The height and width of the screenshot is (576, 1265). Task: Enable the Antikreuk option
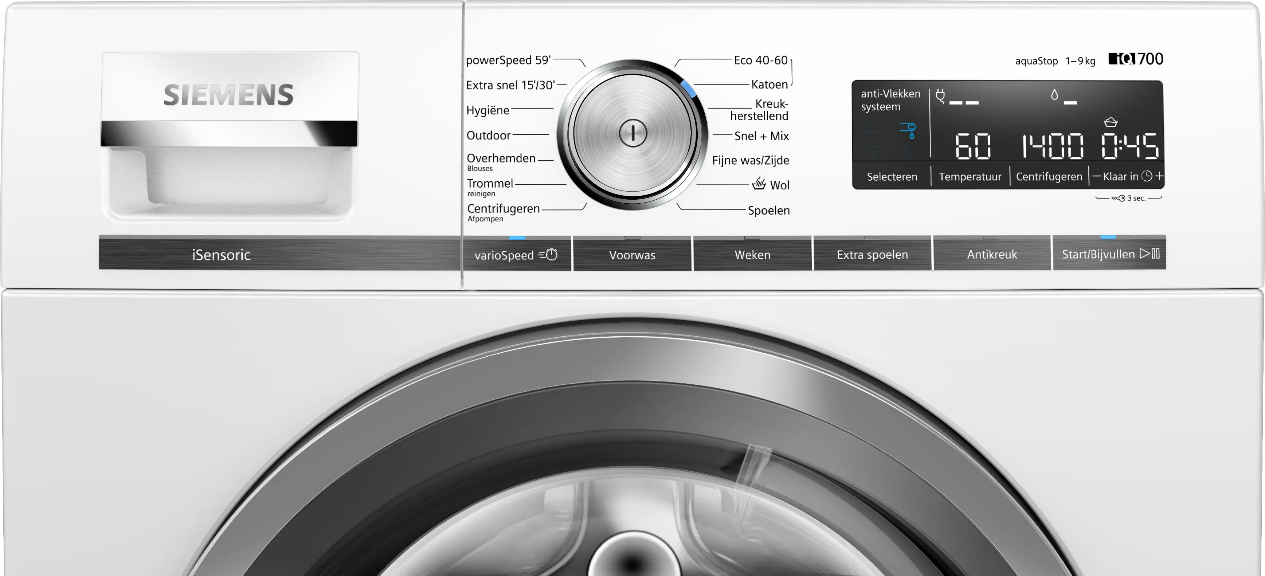click(992, 254)
